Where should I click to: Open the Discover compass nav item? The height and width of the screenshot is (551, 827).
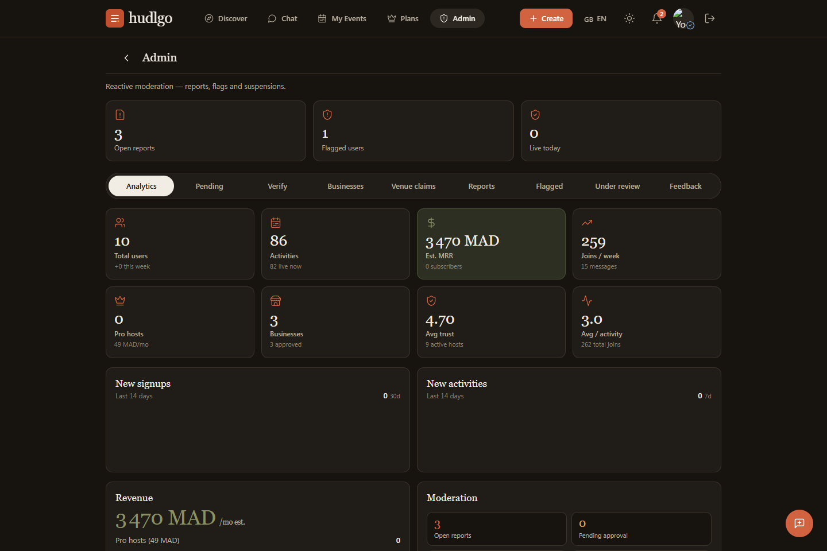click(226, 18)
